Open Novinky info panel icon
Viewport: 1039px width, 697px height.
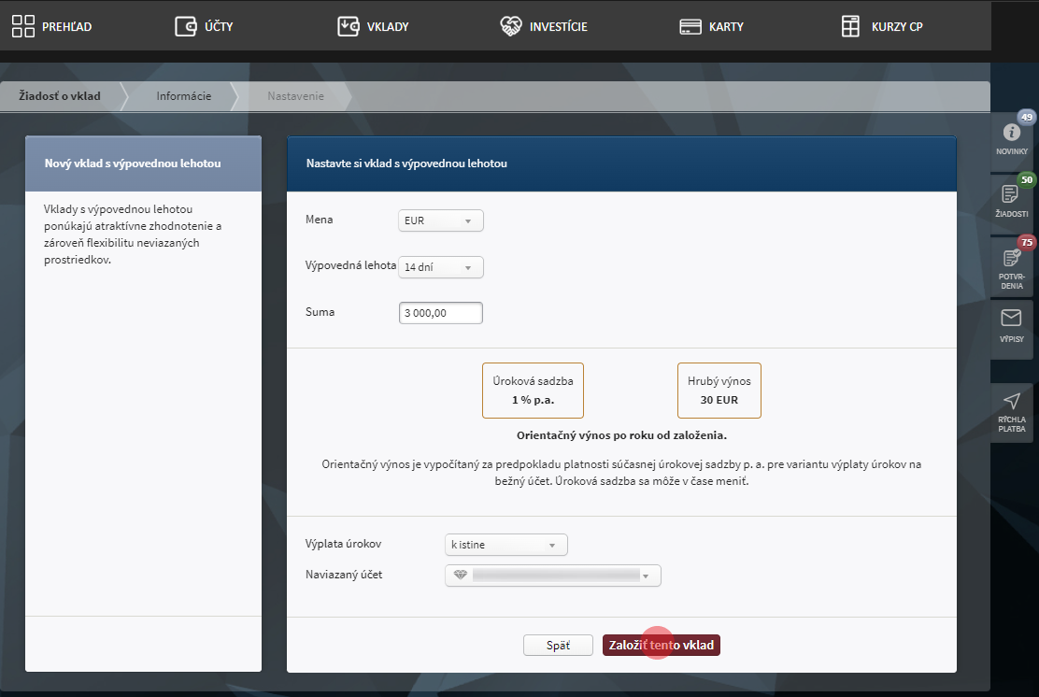point(1011,133)
